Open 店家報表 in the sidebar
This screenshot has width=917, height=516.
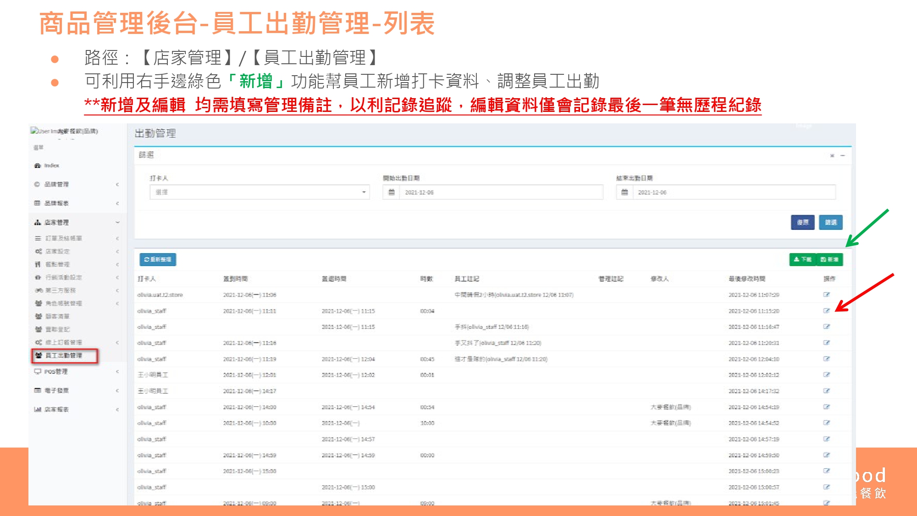coord(57,410)
